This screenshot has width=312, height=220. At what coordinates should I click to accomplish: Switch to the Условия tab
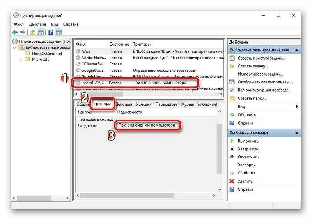click(144, 104)
